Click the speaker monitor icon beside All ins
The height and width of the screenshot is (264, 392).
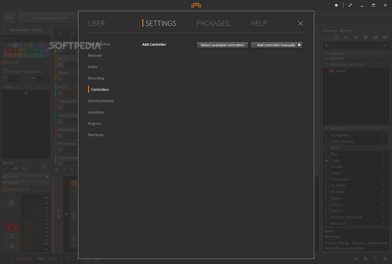point(47,176)
